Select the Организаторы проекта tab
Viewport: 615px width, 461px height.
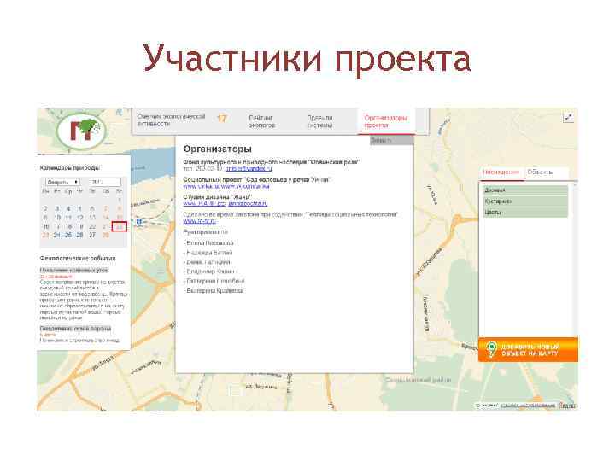[386, 121]
